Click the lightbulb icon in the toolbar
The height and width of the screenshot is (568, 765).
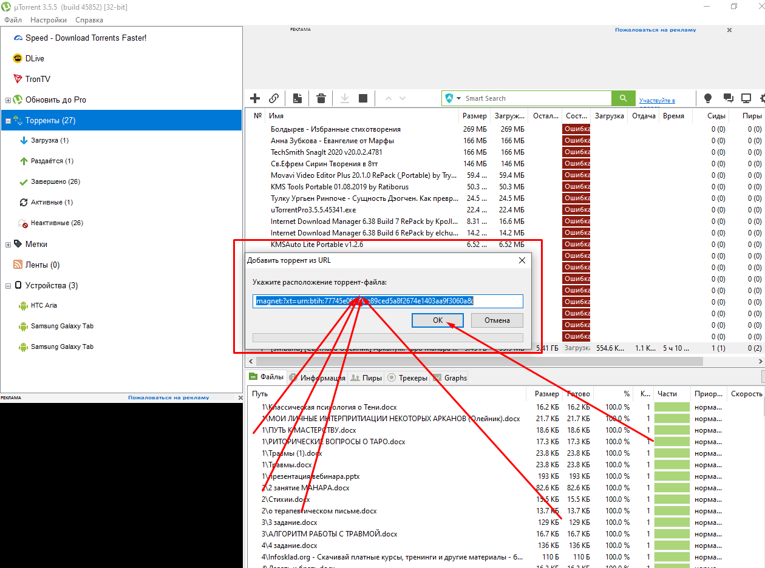(707, 98)
